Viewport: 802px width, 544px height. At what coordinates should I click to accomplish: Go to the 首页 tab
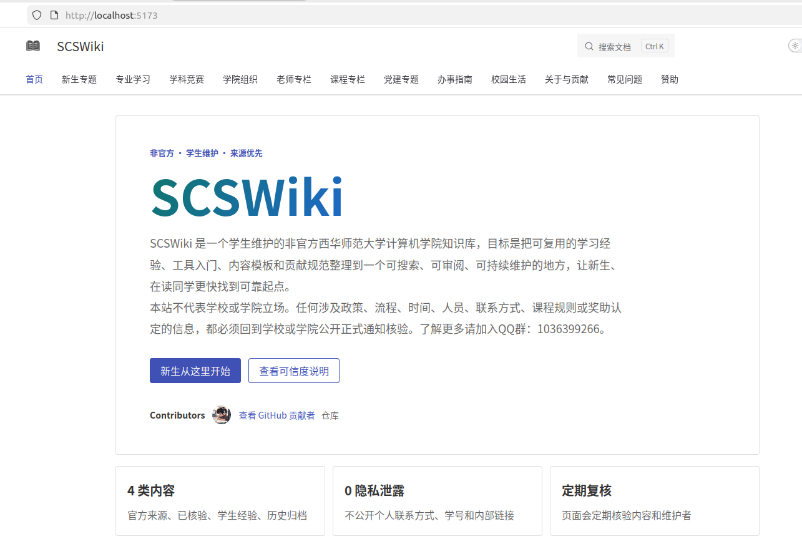[34, 79]
